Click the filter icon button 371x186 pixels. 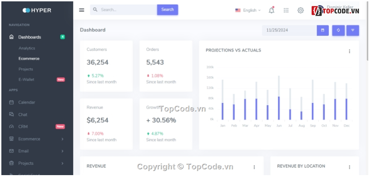click(x=353, y=30)
